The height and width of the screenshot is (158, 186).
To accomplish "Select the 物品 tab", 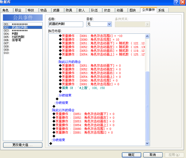I will 45,10.
